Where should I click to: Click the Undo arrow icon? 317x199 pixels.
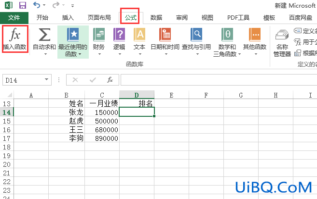(37, 5)
